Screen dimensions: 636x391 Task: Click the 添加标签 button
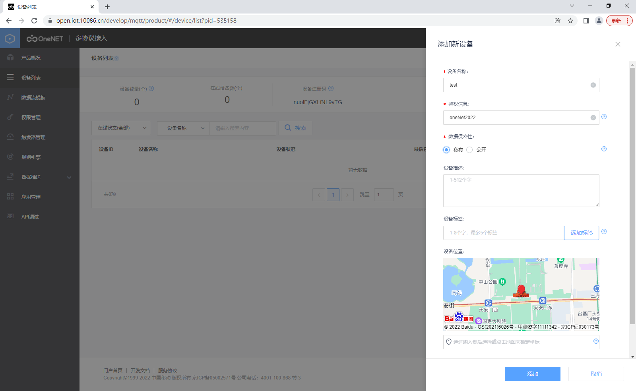click(582, 233)
